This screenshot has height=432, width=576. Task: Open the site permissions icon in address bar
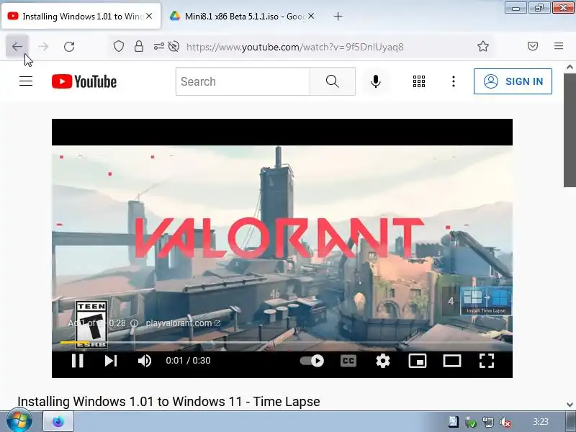(x=158, y=46)
